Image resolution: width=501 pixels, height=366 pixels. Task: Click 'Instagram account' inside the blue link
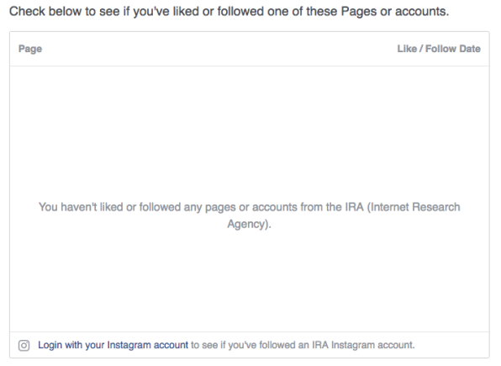[148, 345]
